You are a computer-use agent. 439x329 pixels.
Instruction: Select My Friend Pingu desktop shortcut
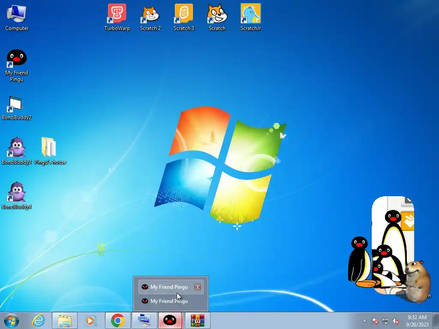tap(17, 66)
